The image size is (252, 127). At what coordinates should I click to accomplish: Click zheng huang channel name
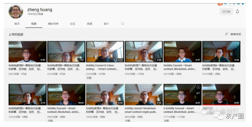[40, 10]
